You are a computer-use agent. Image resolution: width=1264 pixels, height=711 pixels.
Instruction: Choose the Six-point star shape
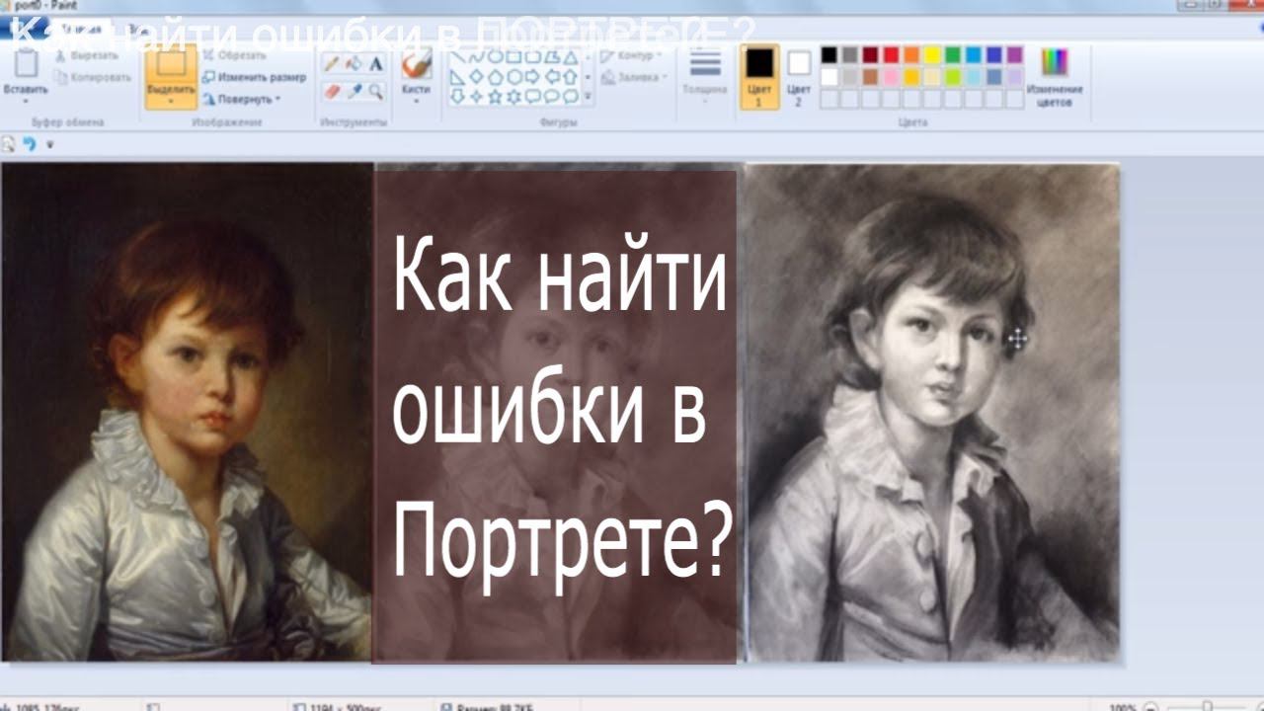[513, 96]
